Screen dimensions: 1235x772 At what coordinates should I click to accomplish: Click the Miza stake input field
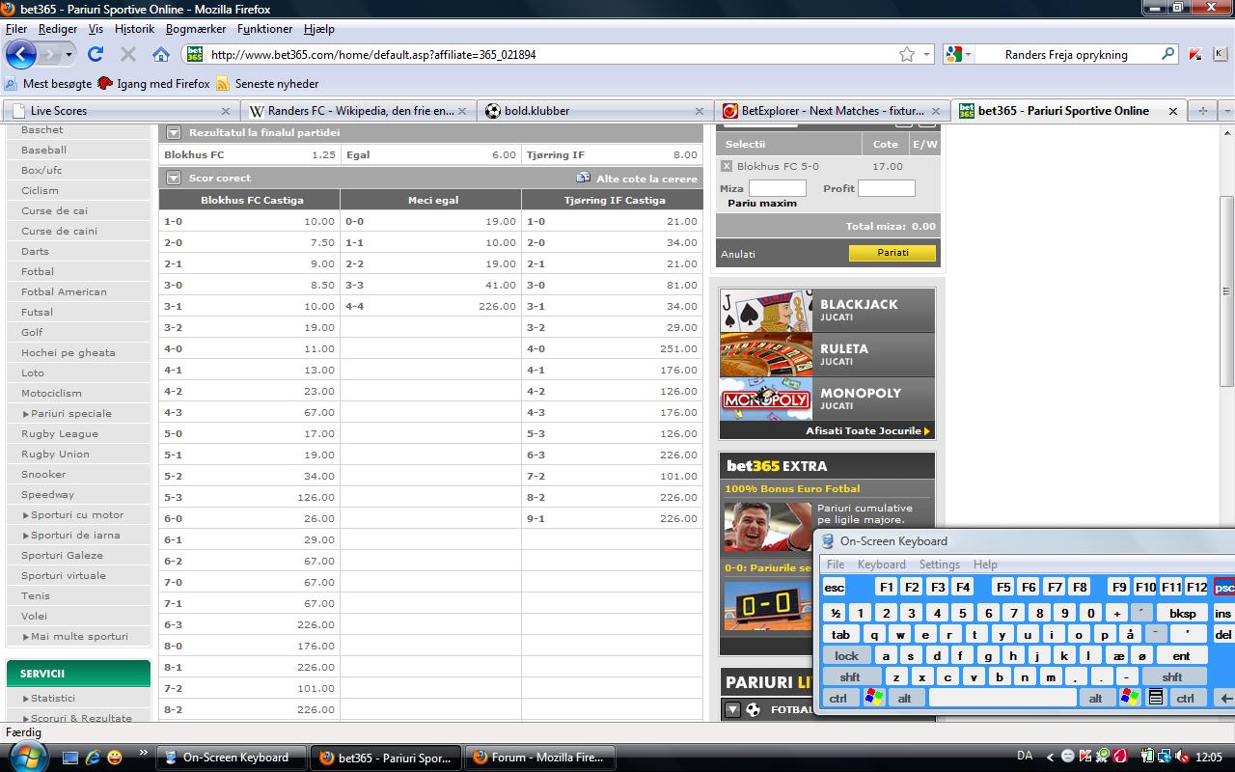click(777, 188)
